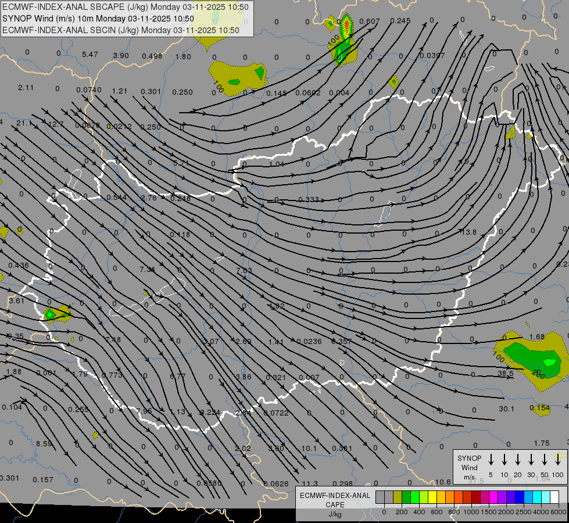The image size is (569, 523).
Task: Click the 1000 tick label in CAPE legend
Action: (471, 512)
